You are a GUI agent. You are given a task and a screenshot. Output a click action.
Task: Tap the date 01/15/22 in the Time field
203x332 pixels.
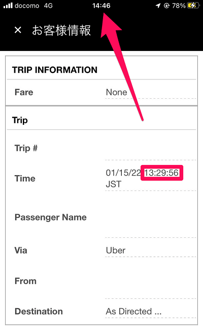(x=123, y=173)
